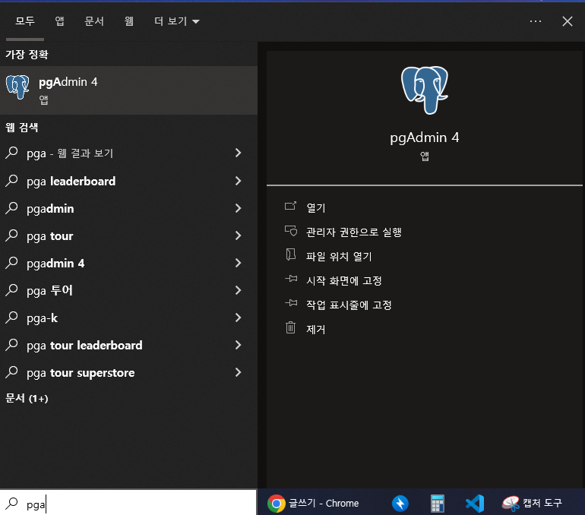The height and width of the screenshot is (515, 585).
Task: Expand arrow for 'pga tour leaderboard'
Action: pyautogui.click(x=238, y=345)
